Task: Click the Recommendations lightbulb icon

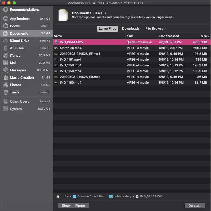Action: point(6,9)
